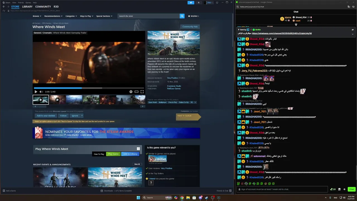Open the Browse store dropdown
Image resolution: width=357 pixels, height=201 pixels.
pos(37,16)
